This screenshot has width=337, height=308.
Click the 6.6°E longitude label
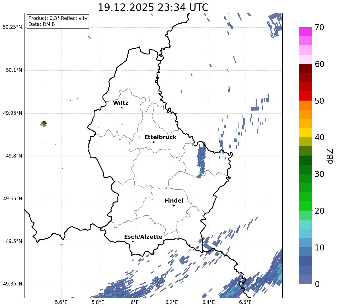tap(245, 303)
